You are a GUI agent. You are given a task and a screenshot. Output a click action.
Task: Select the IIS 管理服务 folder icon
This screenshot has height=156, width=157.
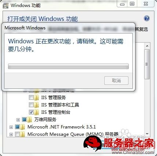click(x=36, y=98)
